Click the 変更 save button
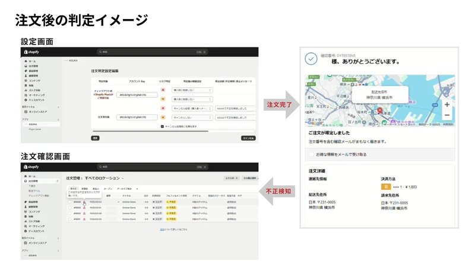 click(x=95, y=138)
